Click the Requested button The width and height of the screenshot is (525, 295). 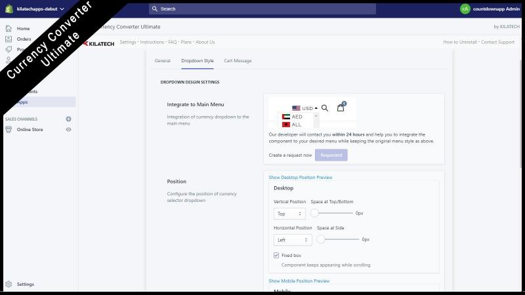[x=331, y=155]
